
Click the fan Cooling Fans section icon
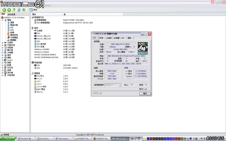pos(32,62)
